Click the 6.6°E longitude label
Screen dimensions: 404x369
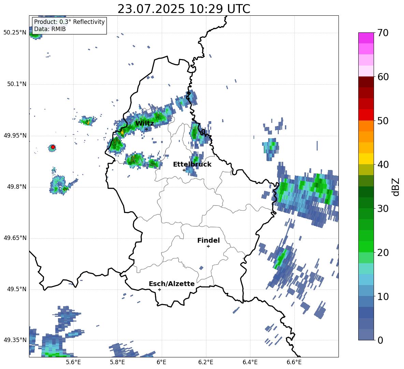[294, 362]
